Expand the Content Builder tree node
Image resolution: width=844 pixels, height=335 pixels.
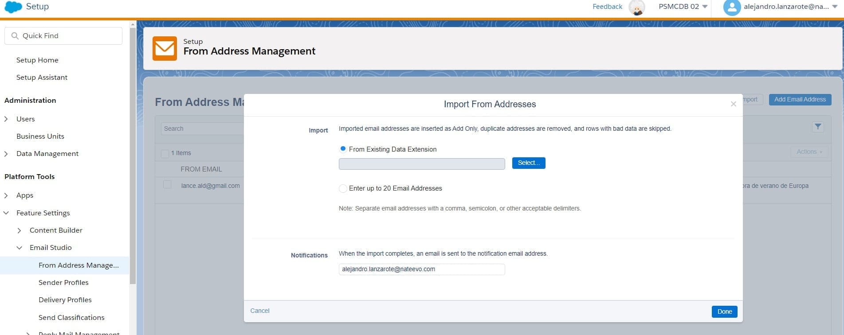click(19, 230)
